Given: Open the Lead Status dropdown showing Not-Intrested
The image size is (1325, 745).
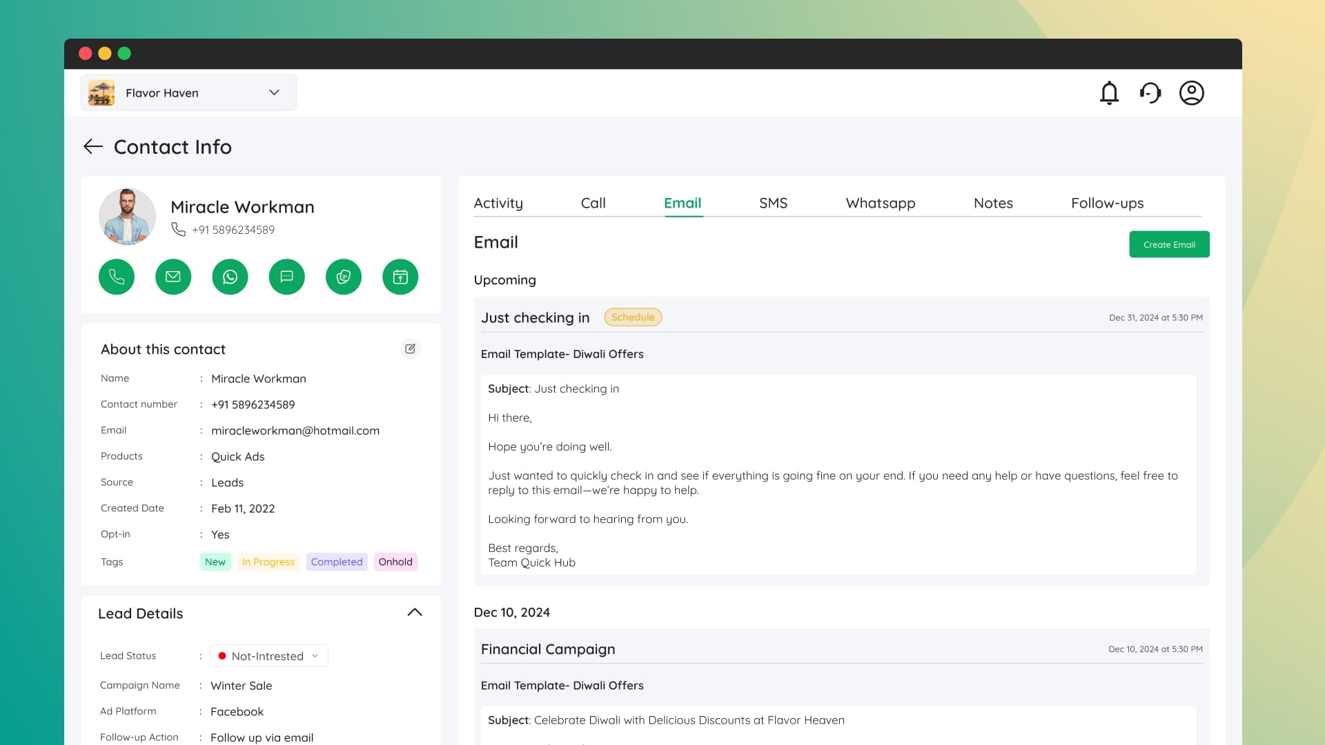Looking at the screenshot, I should pos(268,655).
